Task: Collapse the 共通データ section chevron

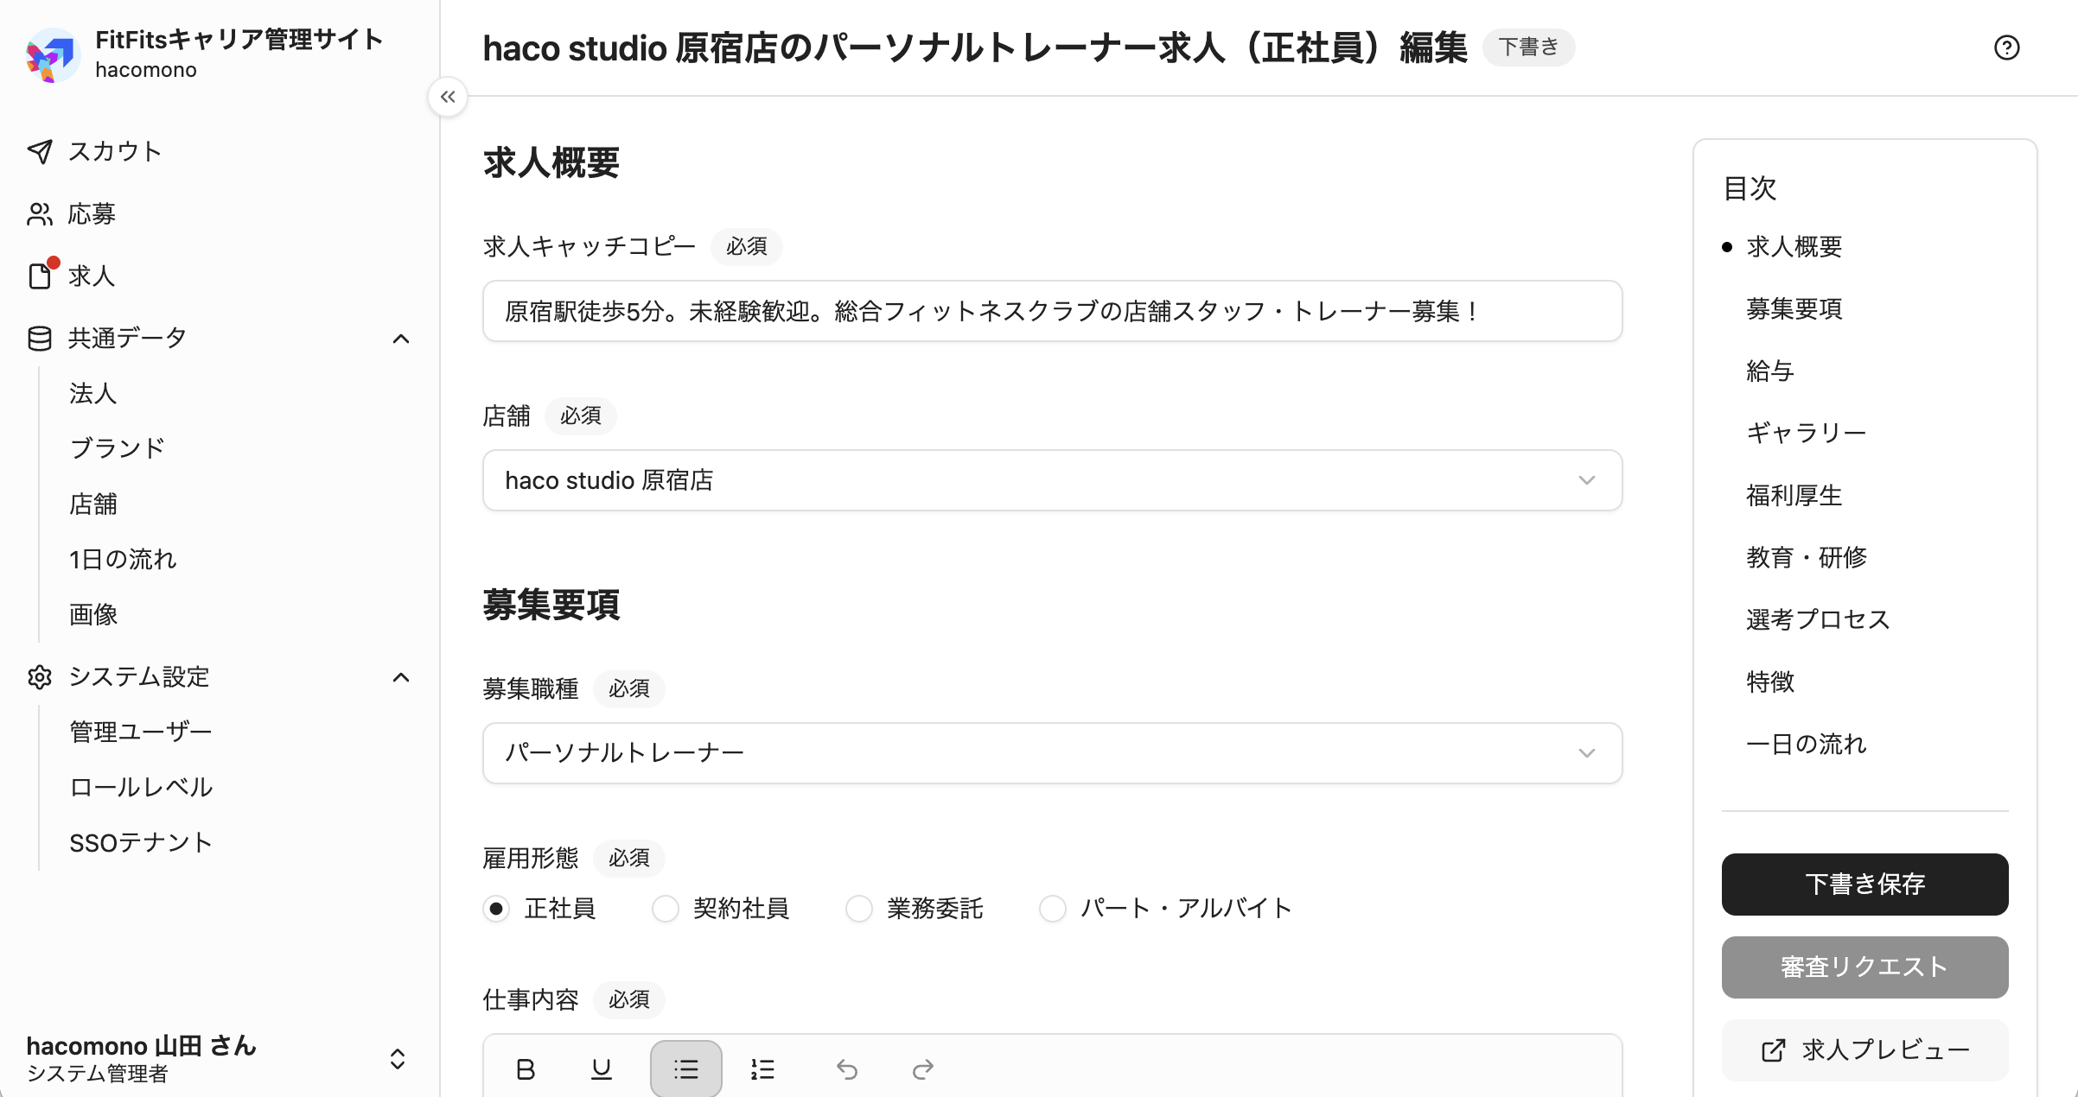Action: [400, 339]
